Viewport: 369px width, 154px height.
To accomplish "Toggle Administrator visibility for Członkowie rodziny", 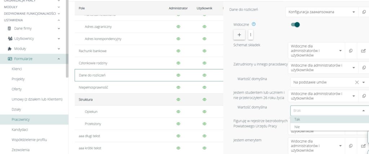I will (x=178, y=63).
